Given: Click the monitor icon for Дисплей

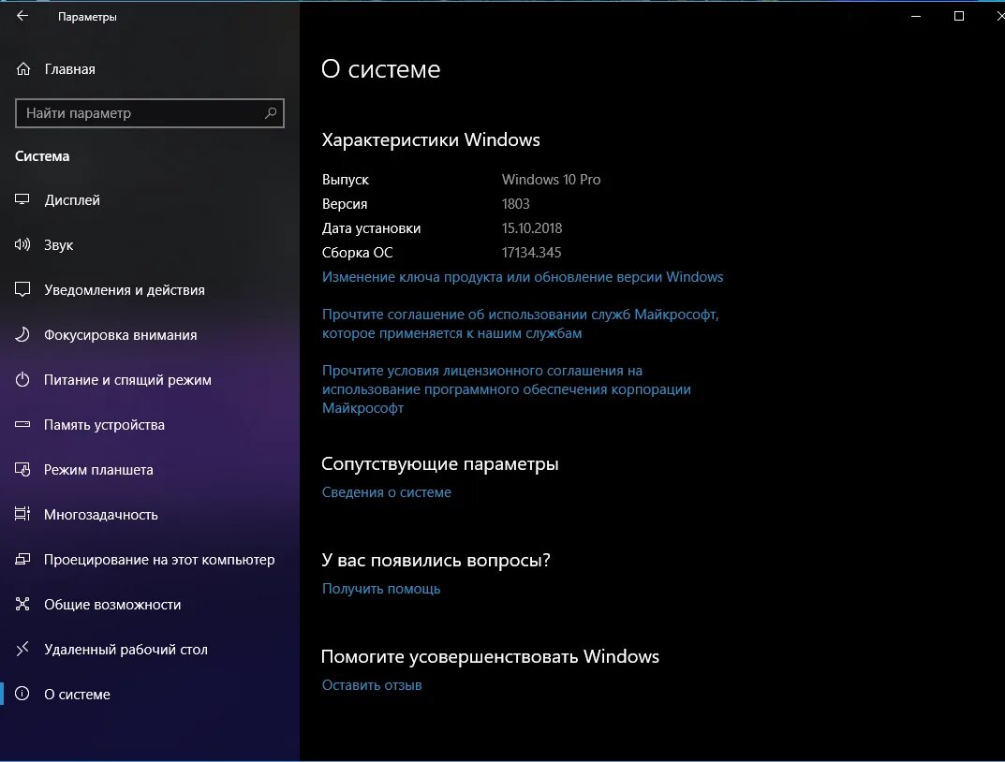Looking at the screenshot, I should tap(22, 199).
